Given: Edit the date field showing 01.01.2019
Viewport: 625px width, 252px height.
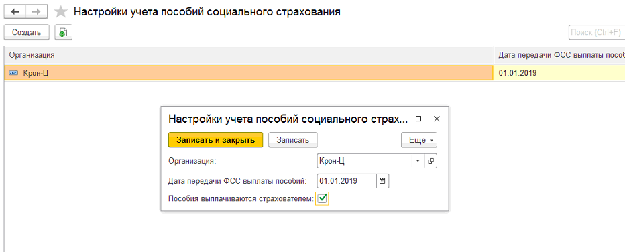Looking at the screenshot, I should pyautogui.click(x=347, y=181).
